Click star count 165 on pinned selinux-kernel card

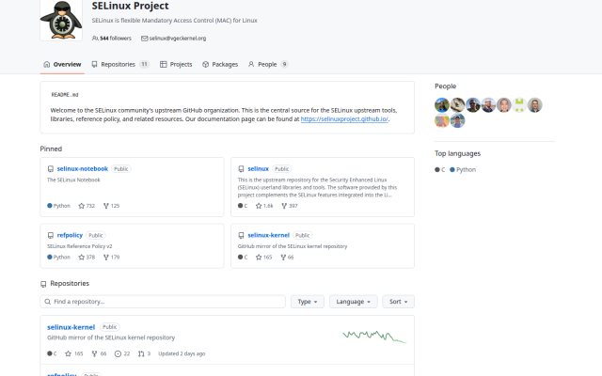263,257
